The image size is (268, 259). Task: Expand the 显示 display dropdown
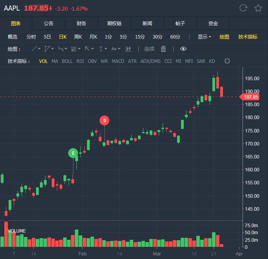point(204,37)
